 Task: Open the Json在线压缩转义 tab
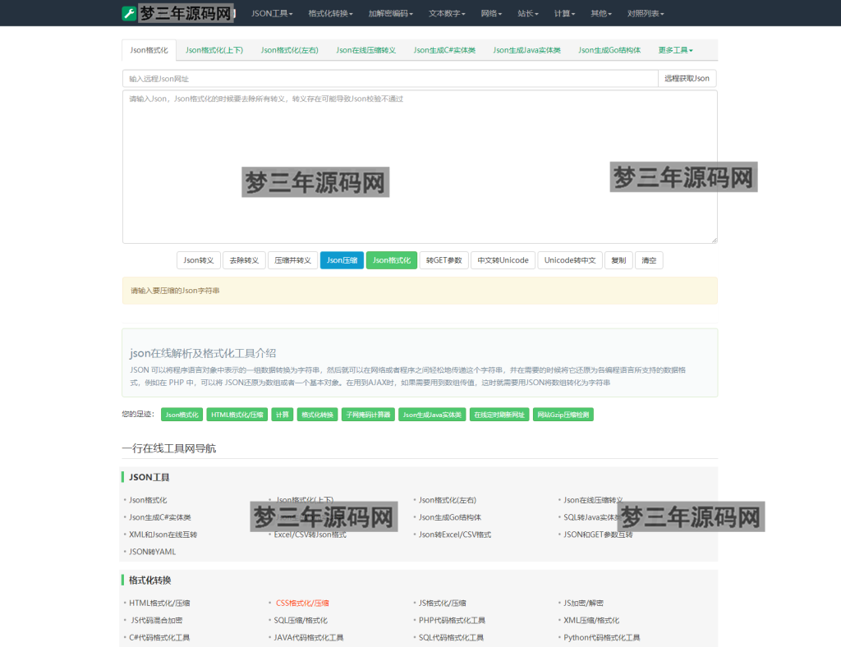365,50
